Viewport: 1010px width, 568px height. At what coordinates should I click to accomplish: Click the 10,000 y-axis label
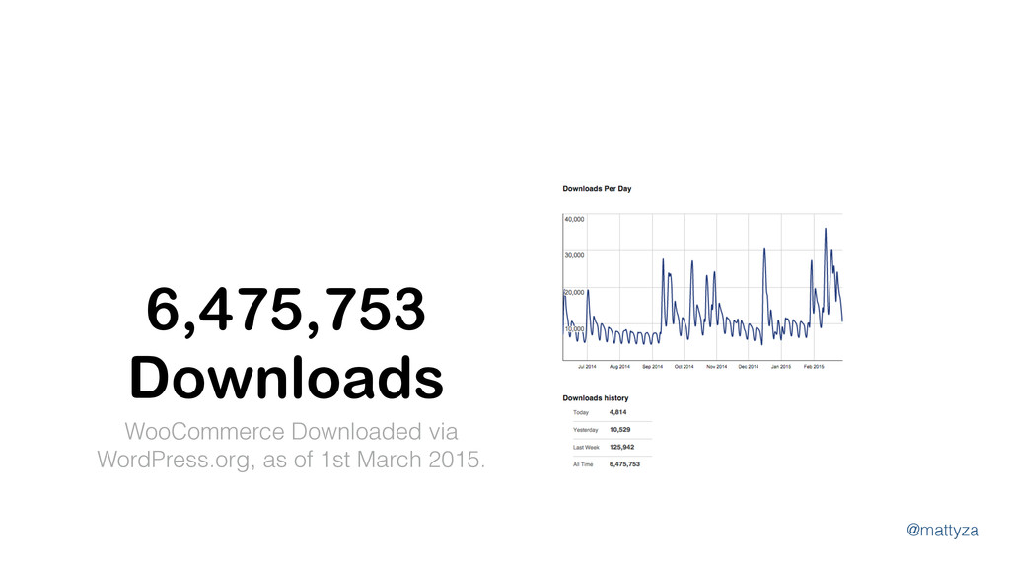(x=575, y=329)
